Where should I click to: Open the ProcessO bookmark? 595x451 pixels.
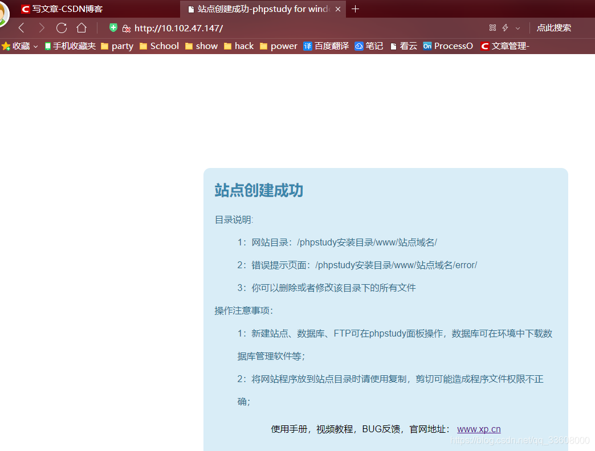click(448, 46)
